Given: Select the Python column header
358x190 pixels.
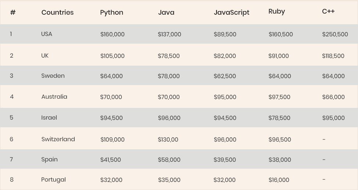Looking at the screenshot, I should (x=112, y=12).
